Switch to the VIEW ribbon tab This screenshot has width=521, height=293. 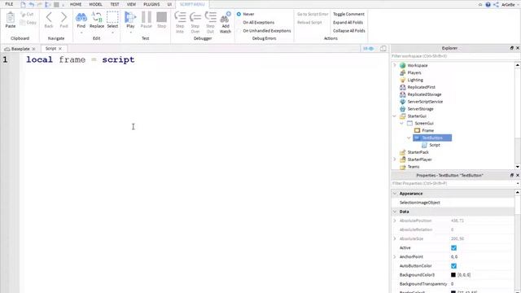[x=131, y=4]
